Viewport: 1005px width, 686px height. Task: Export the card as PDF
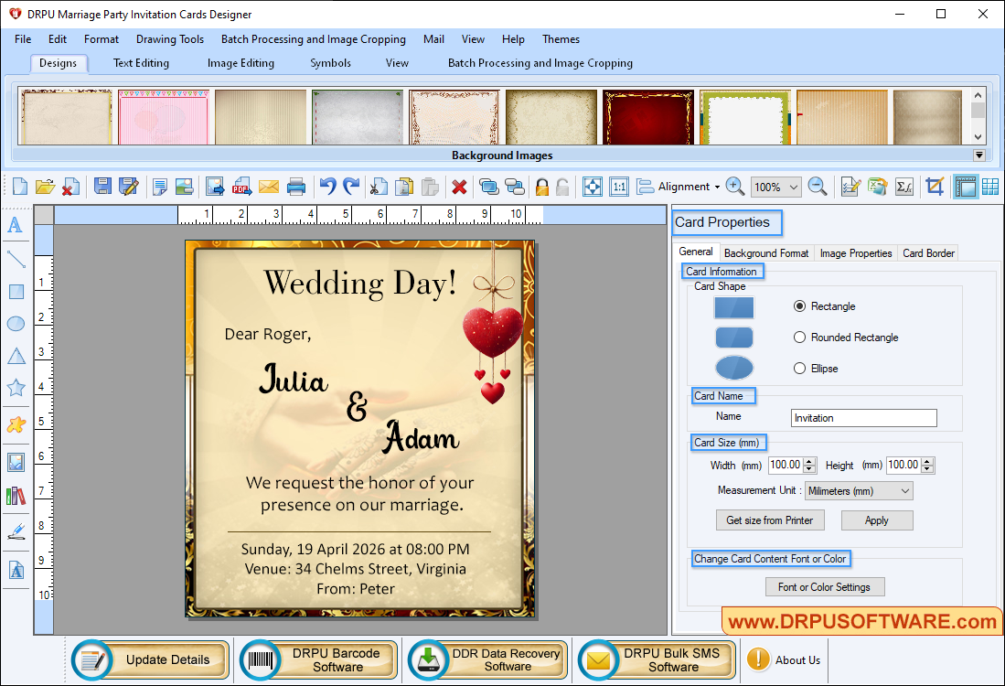coord(241,186)
